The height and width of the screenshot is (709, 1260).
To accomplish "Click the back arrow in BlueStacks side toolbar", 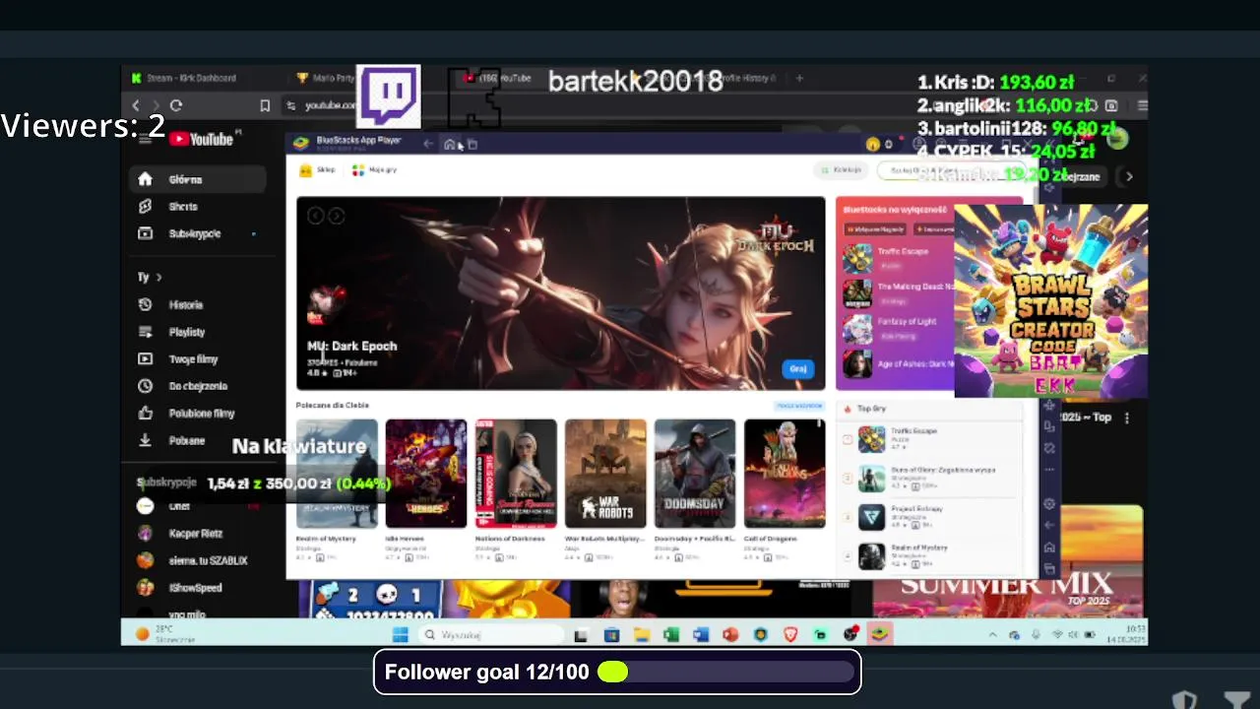I will 1049,526.
